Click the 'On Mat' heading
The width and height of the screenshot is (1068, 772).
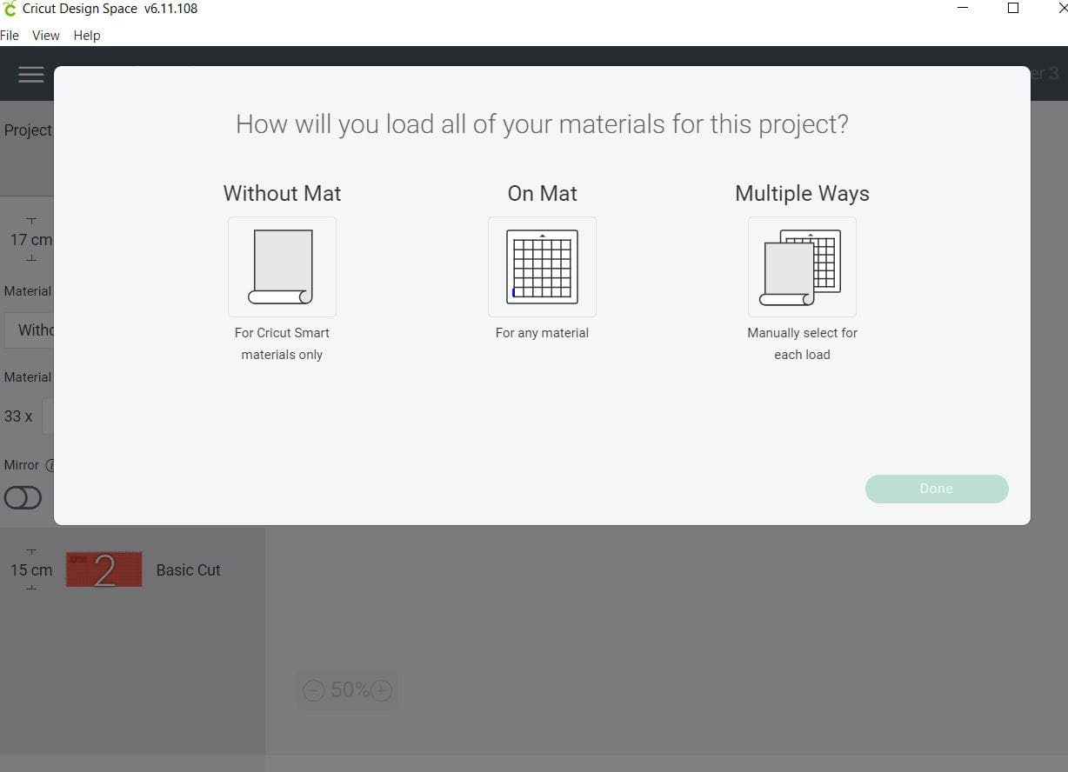click(543, 193)
